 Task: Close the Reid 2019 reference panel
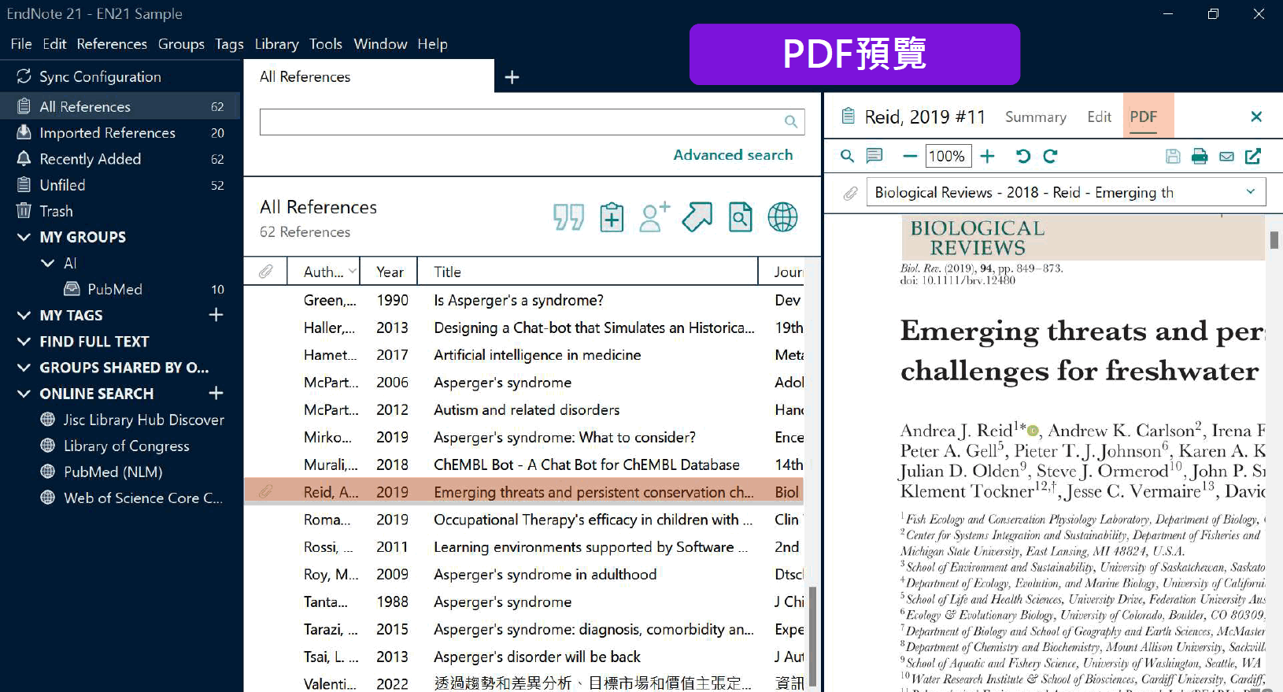tap(1256, 117)
